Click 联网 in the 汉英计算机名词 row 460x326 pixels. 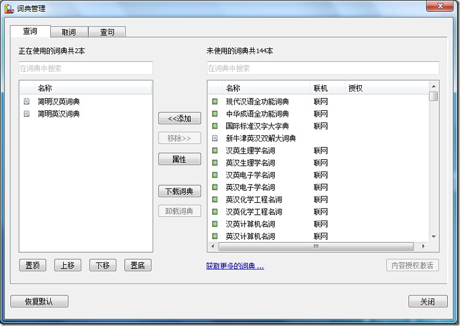[321, 224]
